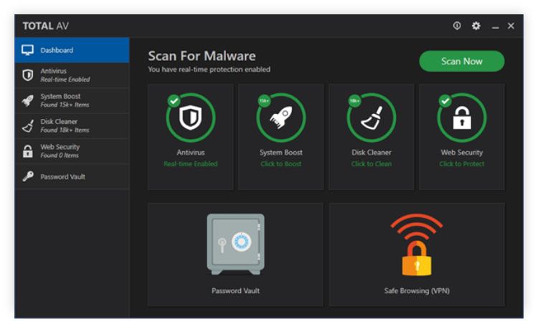Click the Antivirus shield circle icon
The image size is (538, 334).
click(191, 118)
